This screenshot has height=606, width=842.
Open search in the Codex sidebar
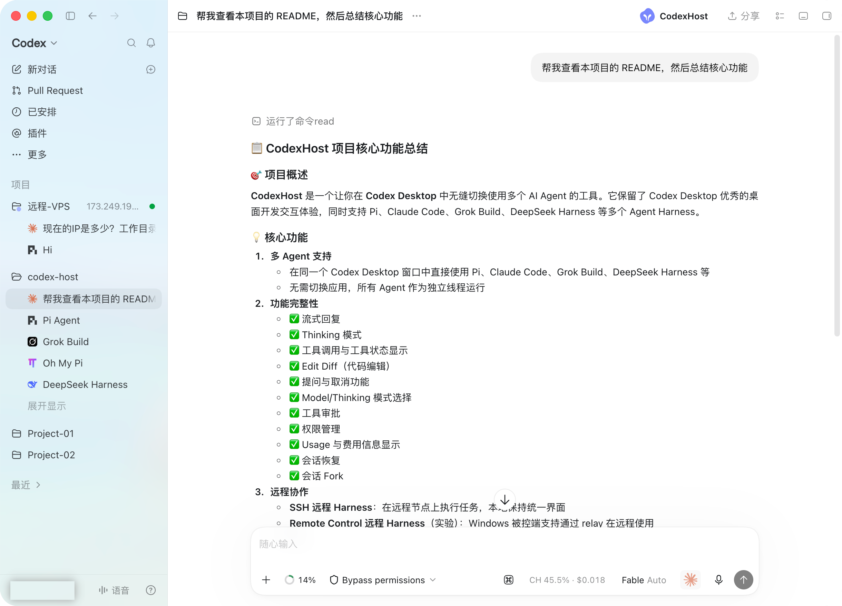tap(131, 43)
